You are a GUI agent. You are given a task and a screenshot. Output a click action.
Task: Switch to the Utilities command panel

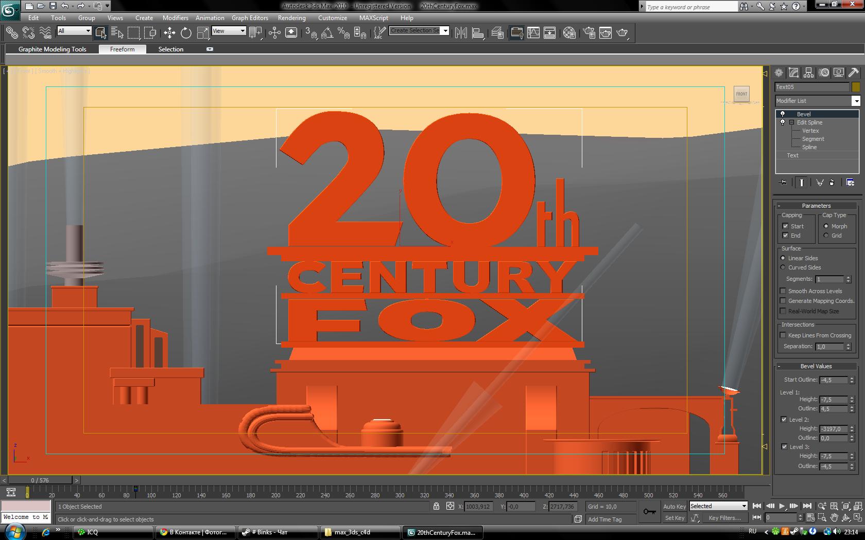pyautogui.click(x=854, y=73)
